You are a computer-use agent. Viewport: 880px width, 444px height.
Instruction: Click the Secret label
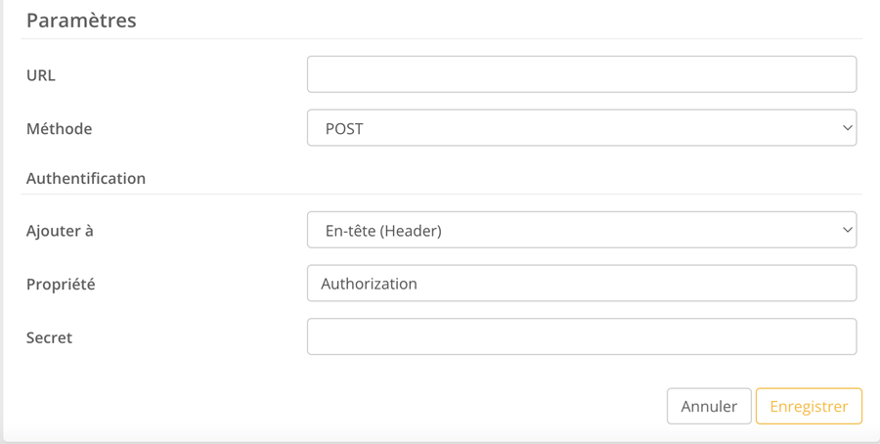[x=49, y=337]
